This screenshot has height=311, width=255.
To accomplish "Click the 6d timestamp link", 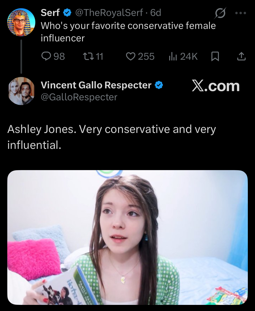I will tap(156, 13).
